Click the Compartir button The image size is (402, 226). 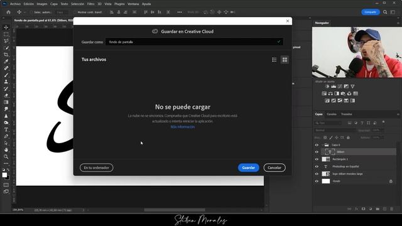coord(370,12)
